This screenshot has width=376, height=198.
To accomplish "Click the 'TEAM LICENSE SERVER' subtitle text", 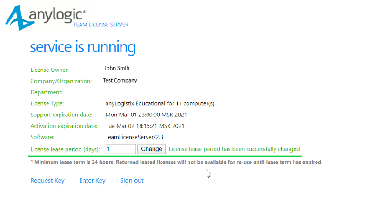I will 101,25.
